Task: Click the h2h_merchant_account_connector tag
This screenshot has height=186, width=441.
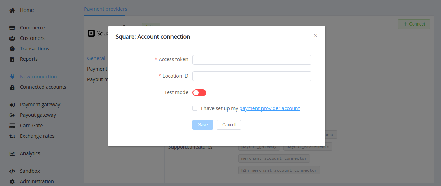Action: pos(279,170)
